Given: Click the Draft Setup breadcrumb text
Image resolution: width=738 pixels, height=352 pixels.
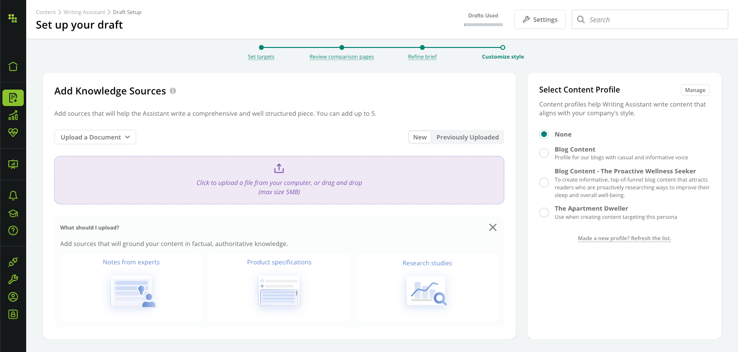Looking at the screenshot, I should tap(127, 12).
